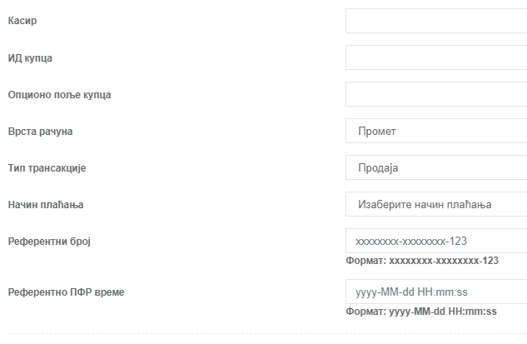Click the Промет value in invoice type
527x344 pixels.
377,131
